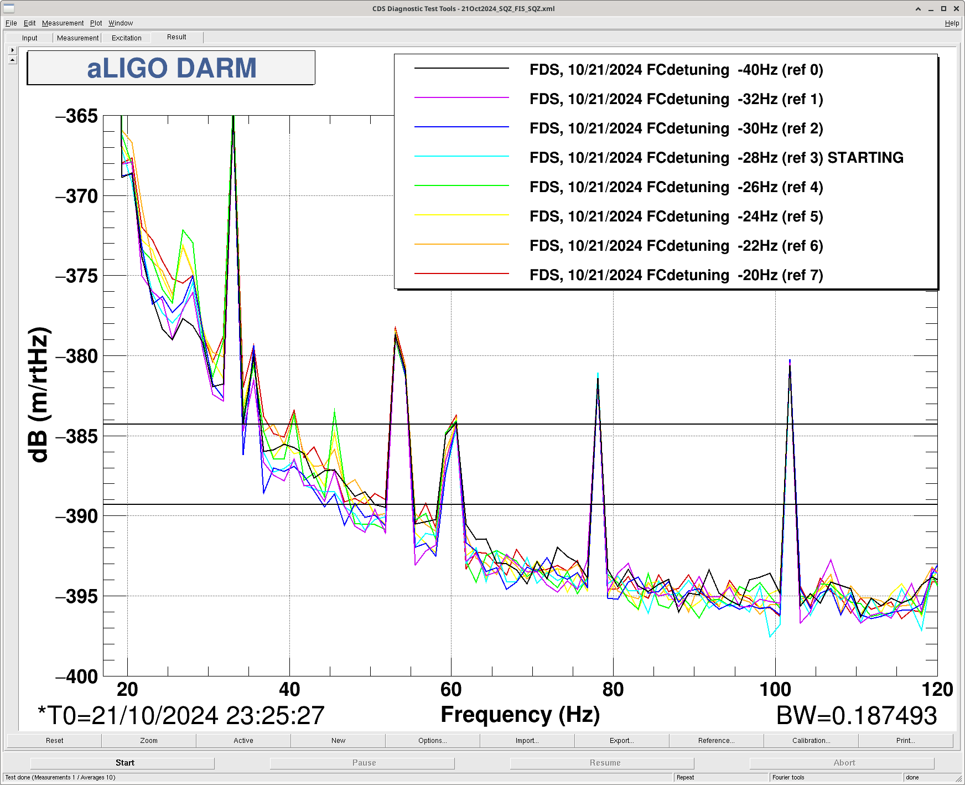Click the Zoom button below plot
The image size is (965, 785).
[x=149, y=741]
